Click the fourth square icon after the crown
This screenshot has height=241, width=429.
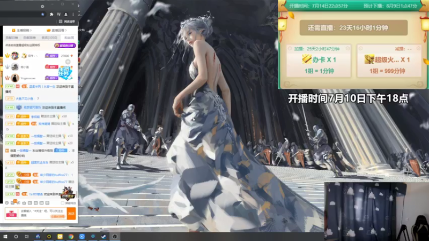tap(47, 203)
